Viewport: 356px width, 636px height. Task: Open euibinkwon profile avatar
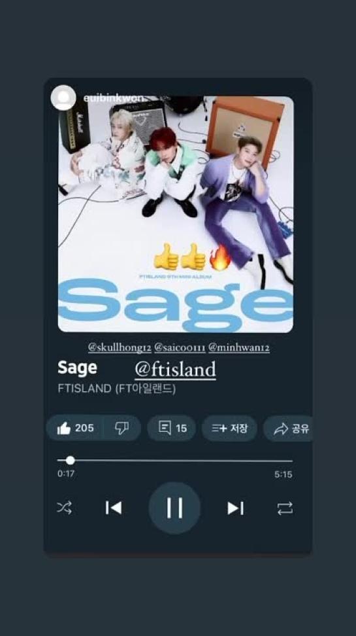tap(63, 97)
